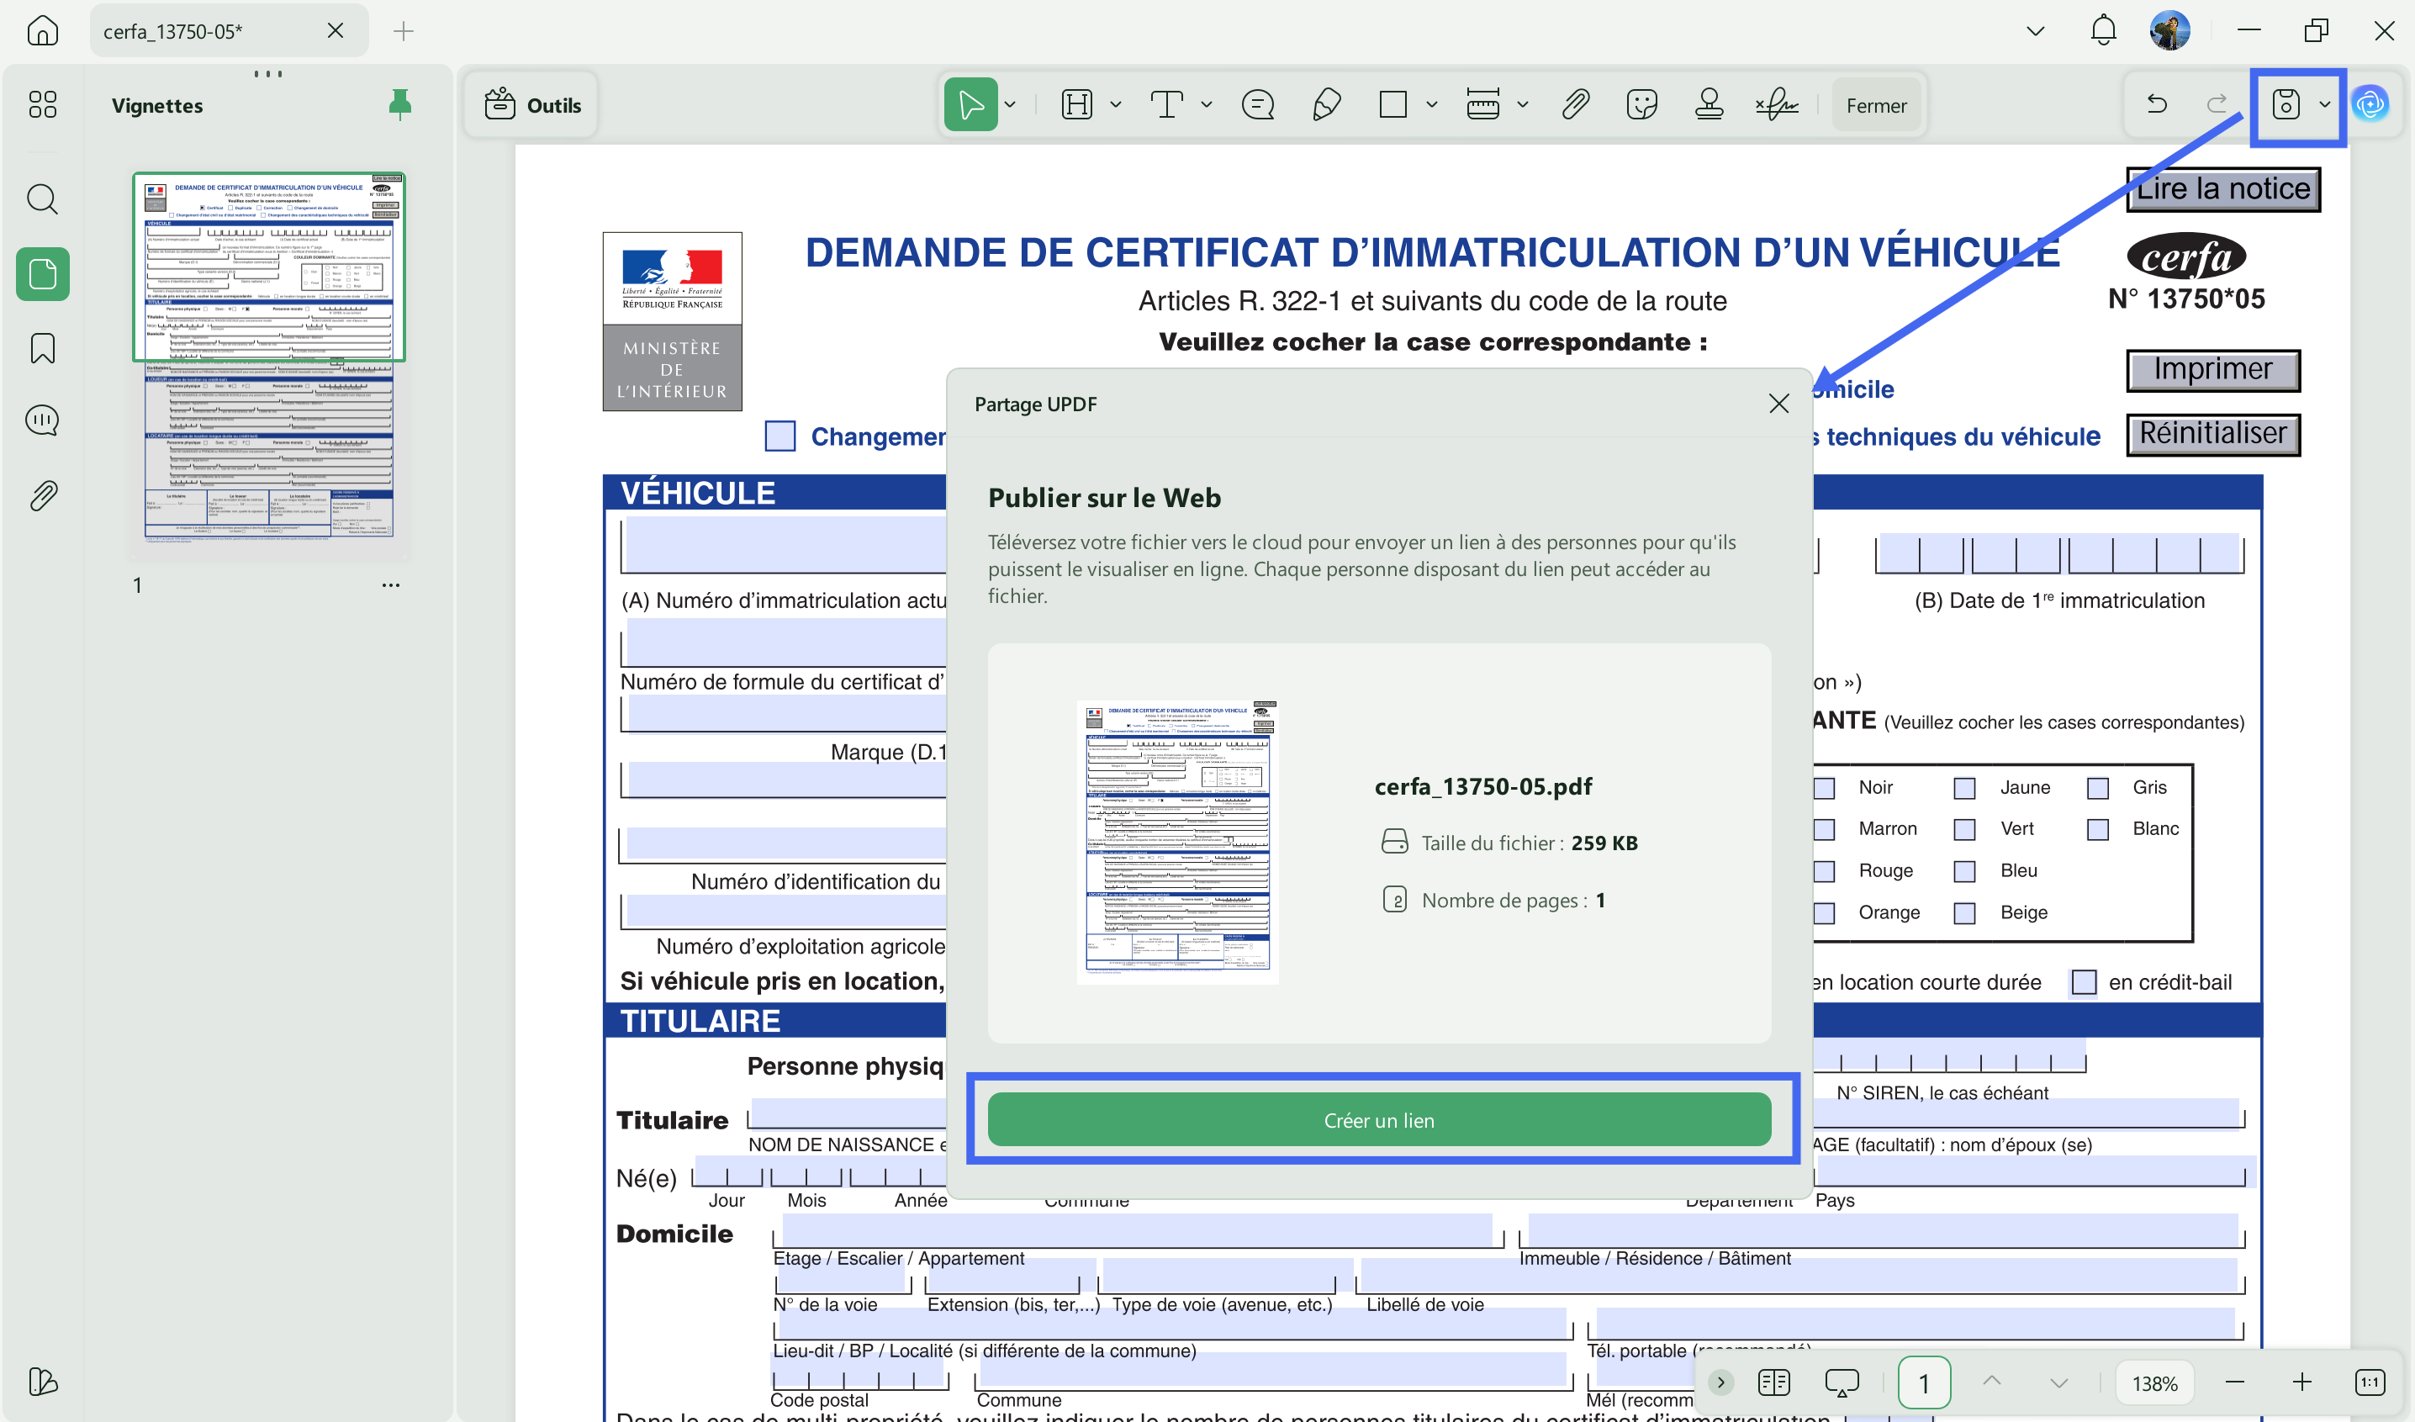The height and width of the screenshot is (1422, 2415).
Task: Open the bookmarks panel icon
Action: coord(42,349)
